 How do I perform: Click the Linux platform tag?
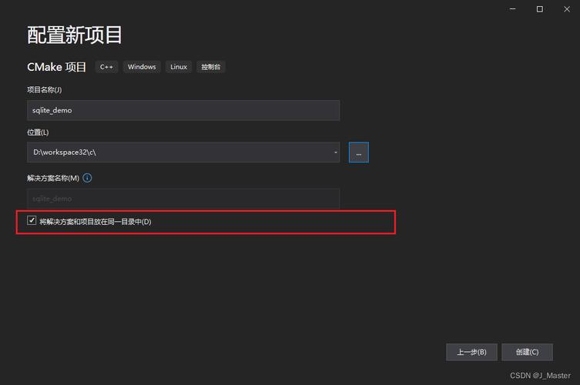pos(179,67)
